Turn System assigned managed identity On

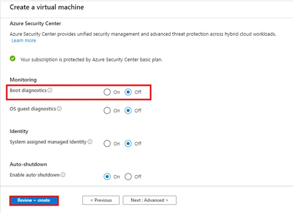pyautogui.click(x=107, y=144)
